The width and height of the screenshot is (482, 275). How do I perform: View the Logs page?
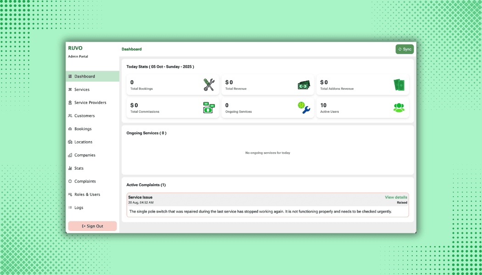[78, 208]
